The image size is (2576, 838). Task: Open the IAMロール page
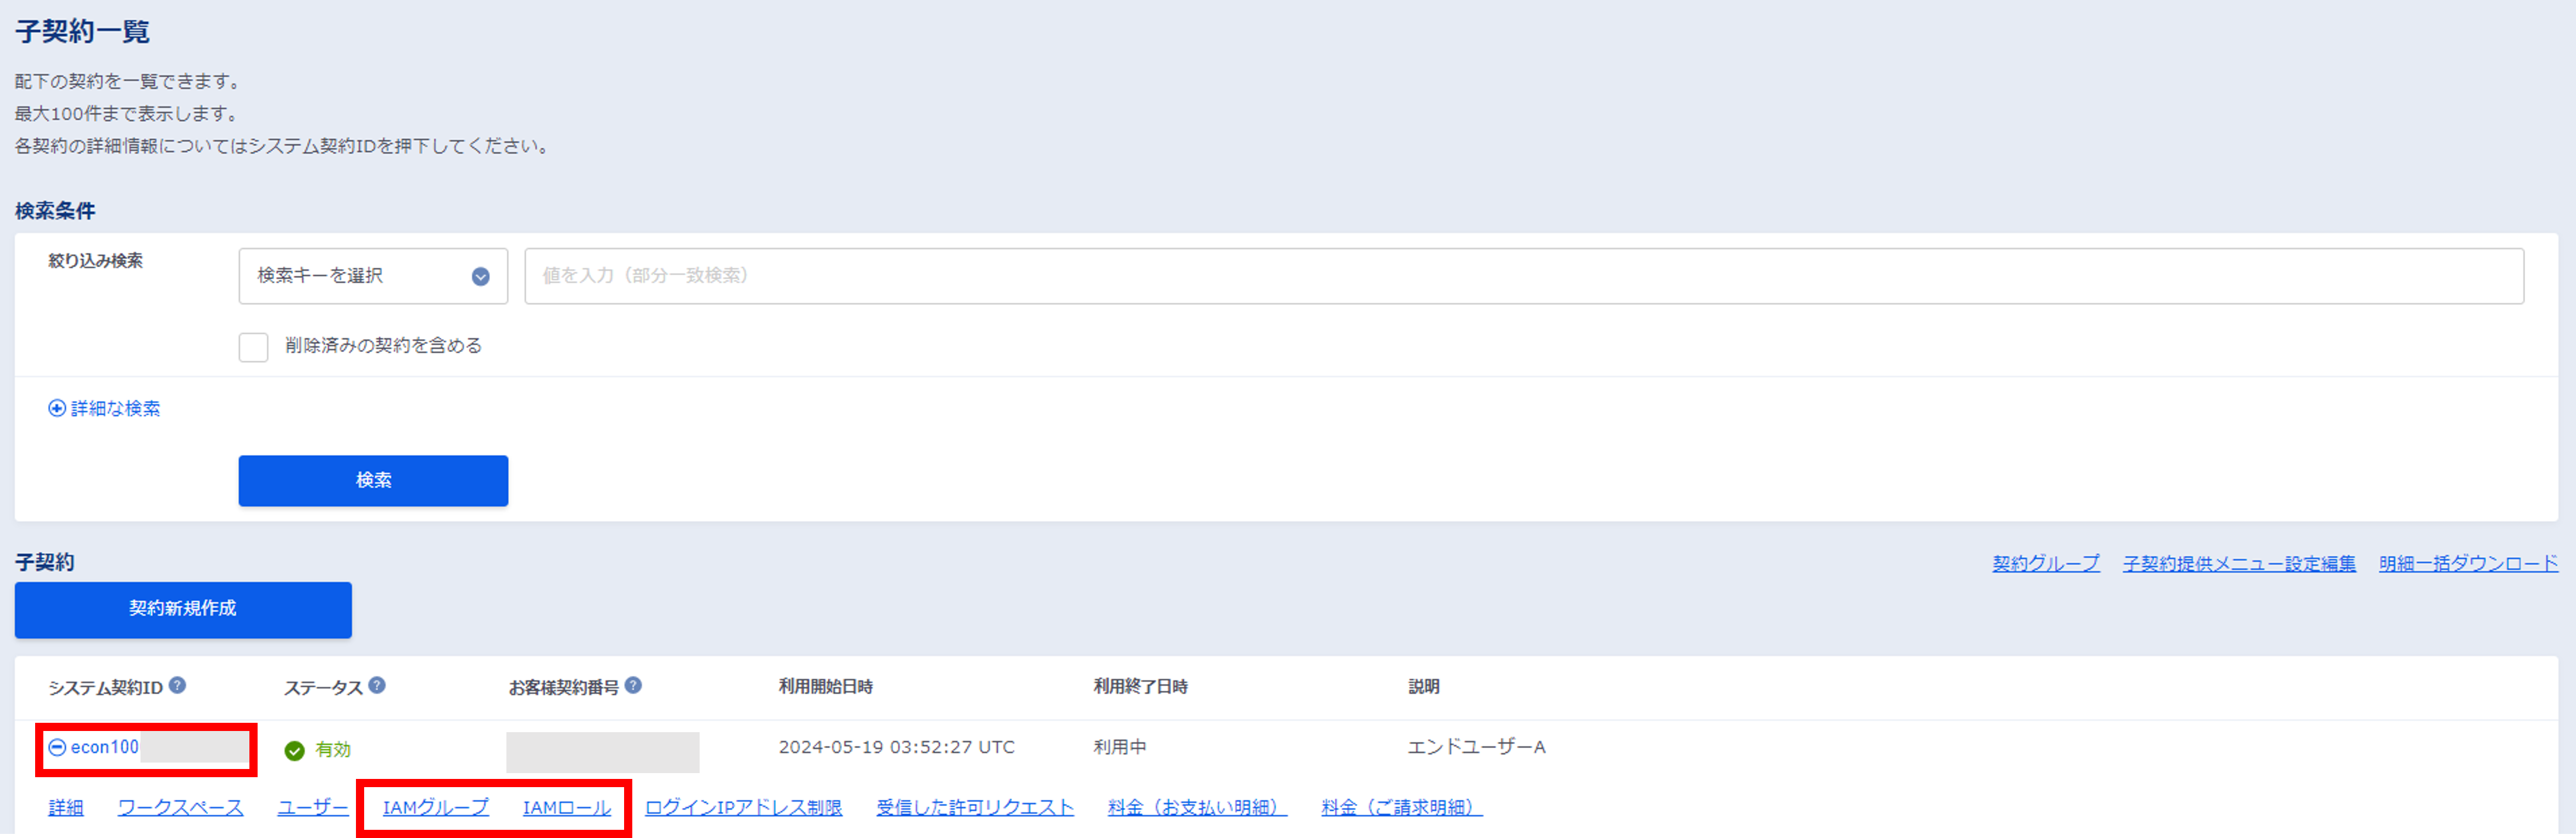tap(566, 807)
